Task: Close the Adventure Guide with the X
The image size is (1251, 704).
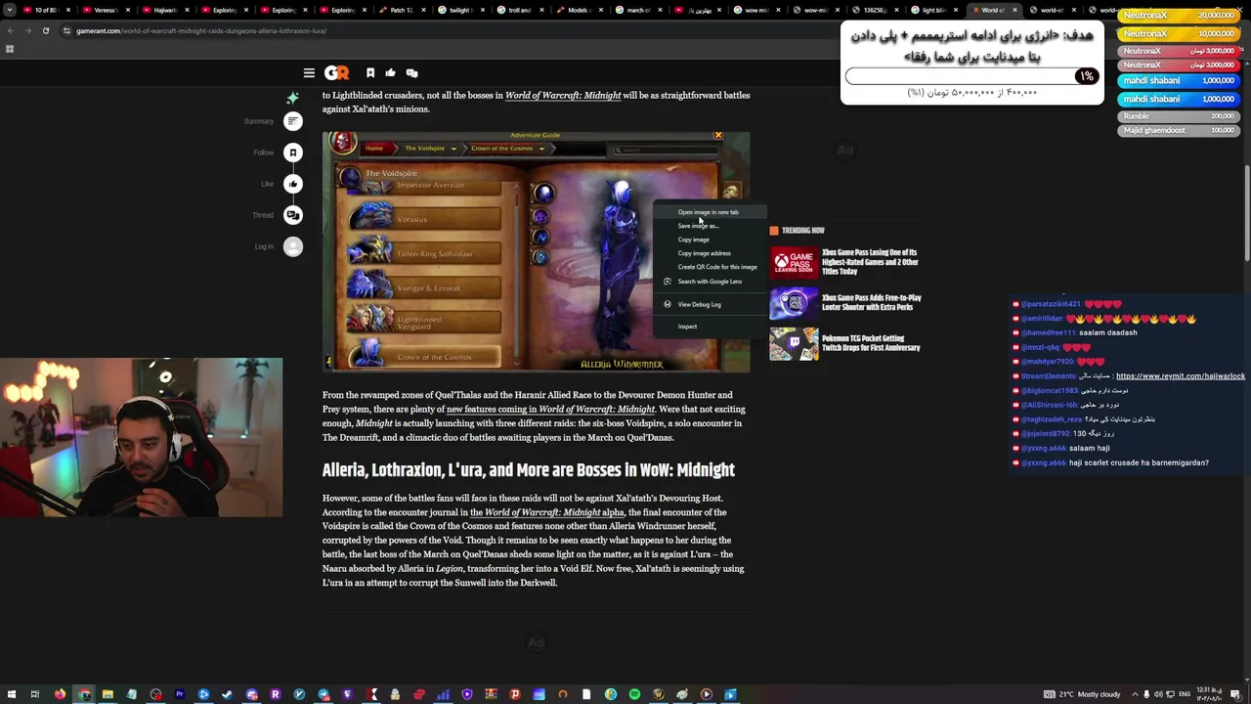Action: coord(718,135)
